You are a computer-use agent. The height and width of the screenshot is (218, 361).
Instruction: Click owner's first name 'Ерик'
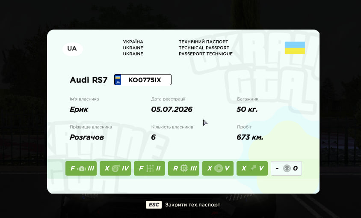tap(79, 110)
